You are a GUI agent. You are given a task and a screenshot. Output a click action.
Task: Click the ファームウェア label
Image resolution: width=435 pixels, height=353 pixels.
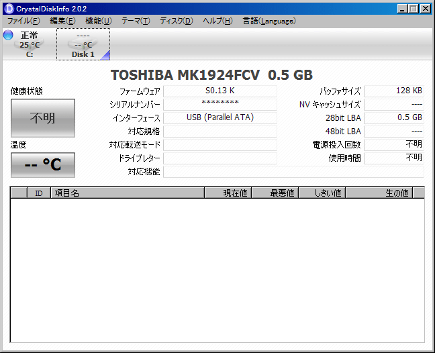[140, 91]
